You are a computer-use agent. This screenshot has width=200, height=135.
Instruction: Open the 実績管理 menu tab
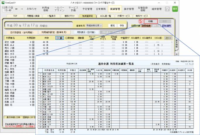pyautogui.click(x=115, y=9)
